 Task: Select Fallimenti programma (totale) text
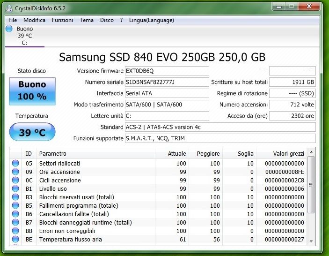(79, 205)
